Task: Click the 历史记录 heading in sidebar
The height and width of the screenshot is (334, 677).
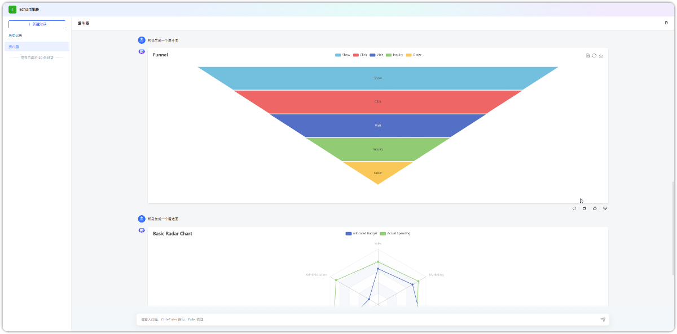Action: [x=15, y=35]
